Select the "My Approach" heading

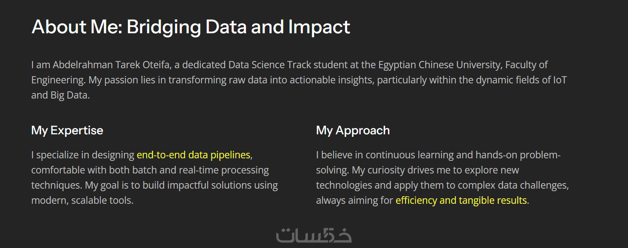(x=353, y=131)
